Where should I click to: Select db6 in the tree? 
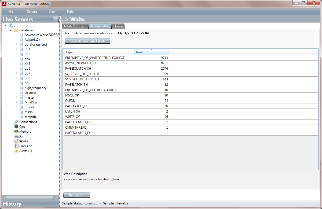click(27, 69)
